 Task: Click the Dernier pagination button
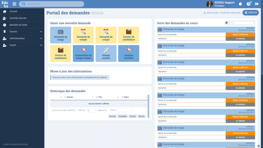click(x=141, y=116)
